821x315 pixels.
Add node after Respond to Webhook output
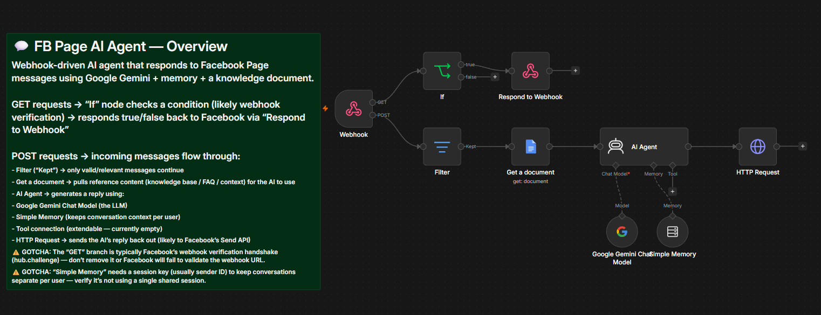[x=575, y=71]
